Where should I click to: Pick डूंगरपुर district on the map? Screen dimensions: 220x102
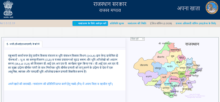167,93
